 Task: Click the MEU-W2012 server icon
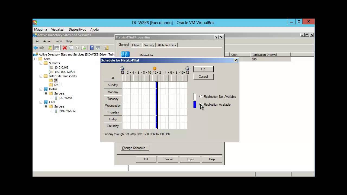[56, 111]
